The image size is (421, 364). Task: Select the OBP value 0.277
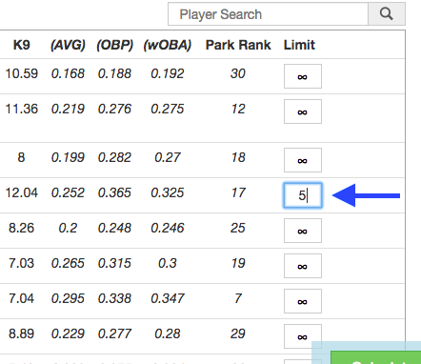coord(114,334)
